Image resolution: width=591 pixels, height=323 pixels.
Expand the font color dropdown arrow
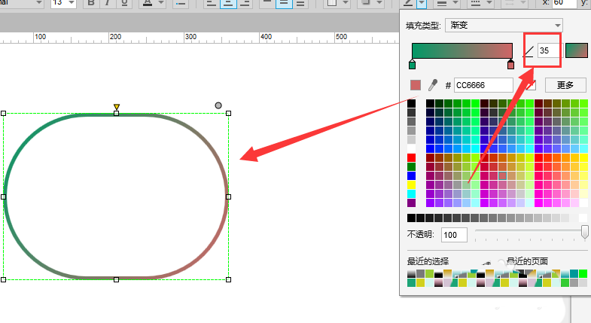click(161, 4)
